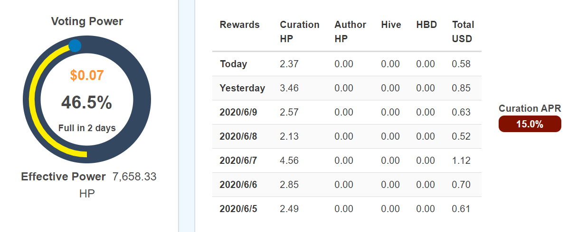Select the Yesterday rewards row
The height and width of the screenshot is (232, 577).
[x=347, y=88]
